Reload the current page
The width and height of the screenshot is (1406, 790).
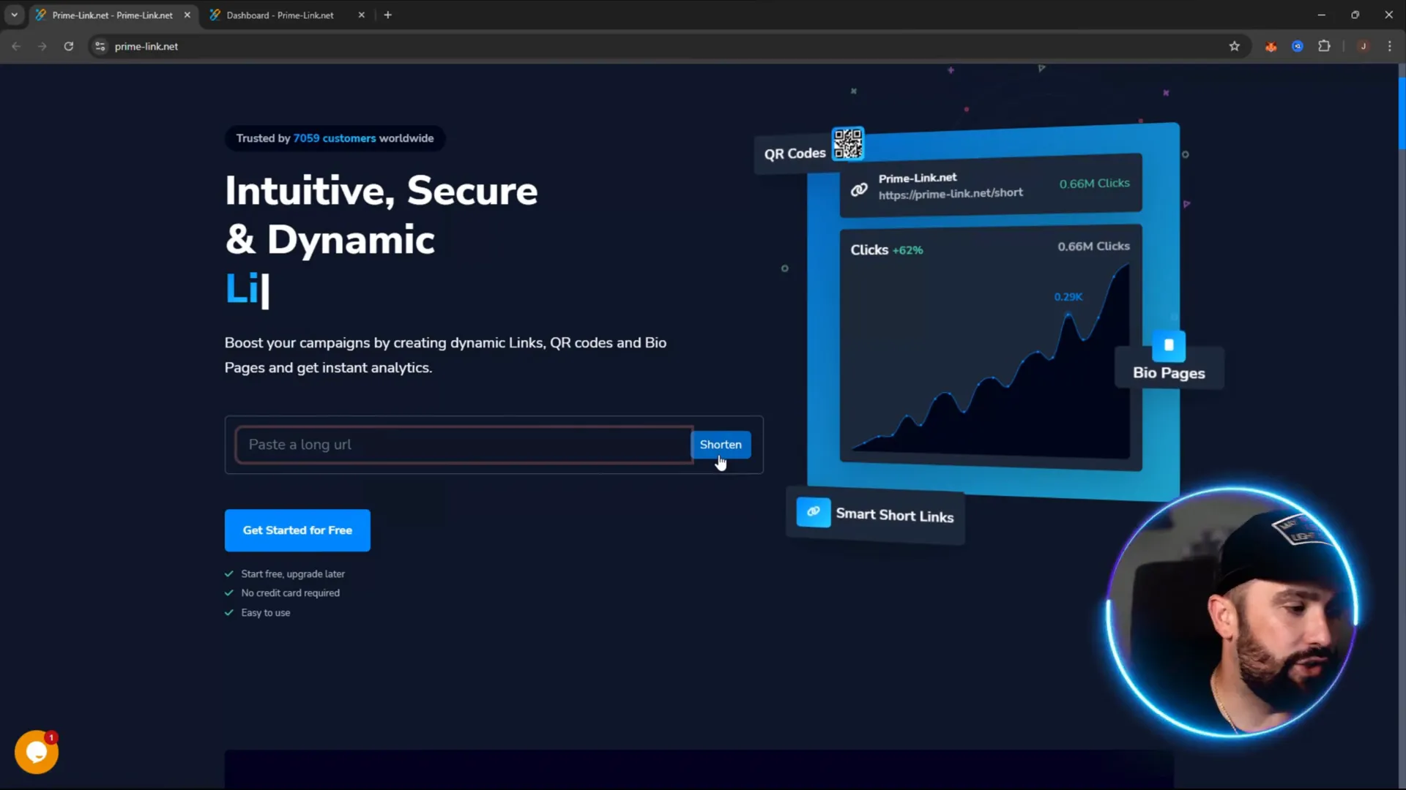click(x=69, y=46)
